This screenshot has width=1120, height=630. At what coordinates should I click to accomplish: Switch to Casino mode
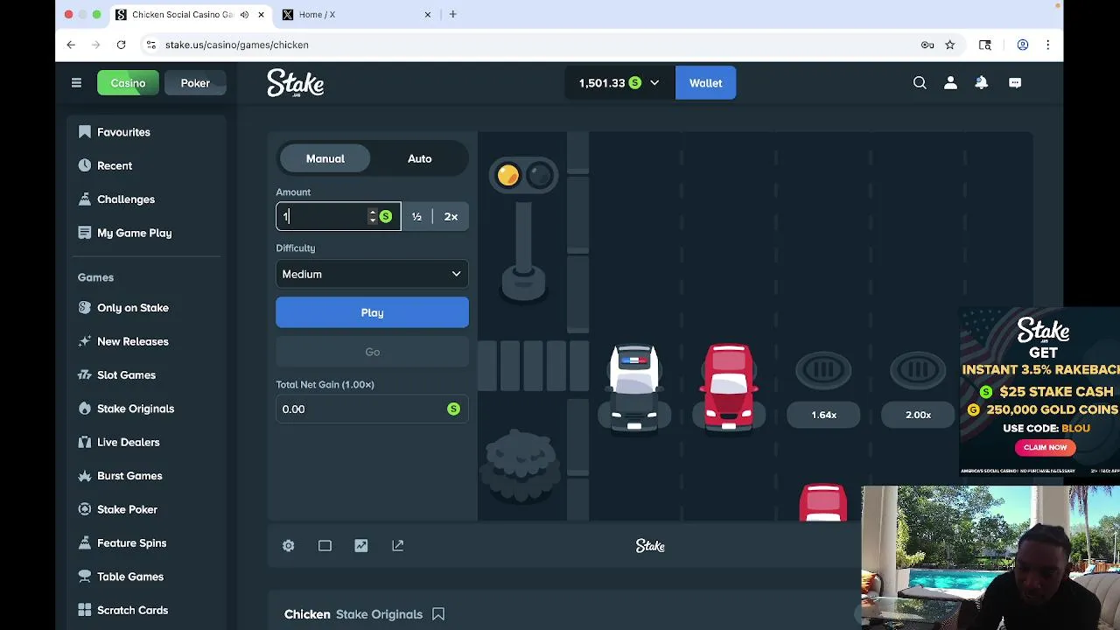point(128,83)
